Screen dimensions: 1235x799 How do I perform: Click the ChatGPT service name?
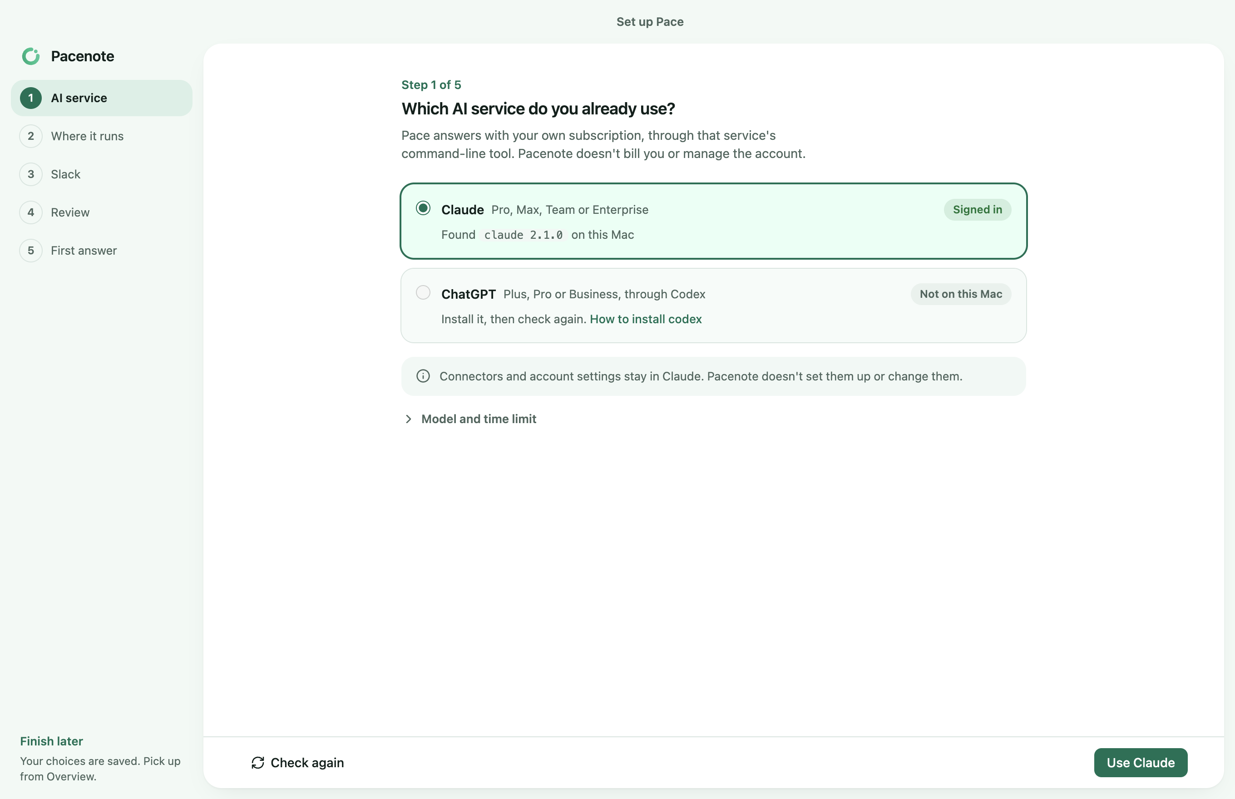pos(469,294)
